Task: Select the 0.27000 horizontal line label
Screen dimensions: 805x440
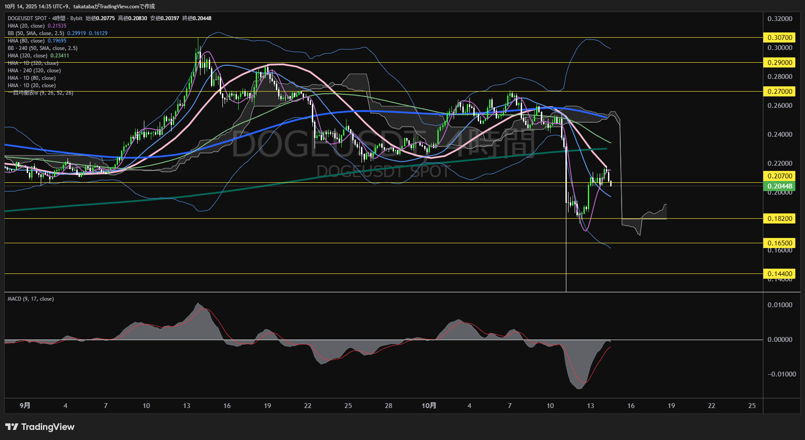Action: point(780,92)
